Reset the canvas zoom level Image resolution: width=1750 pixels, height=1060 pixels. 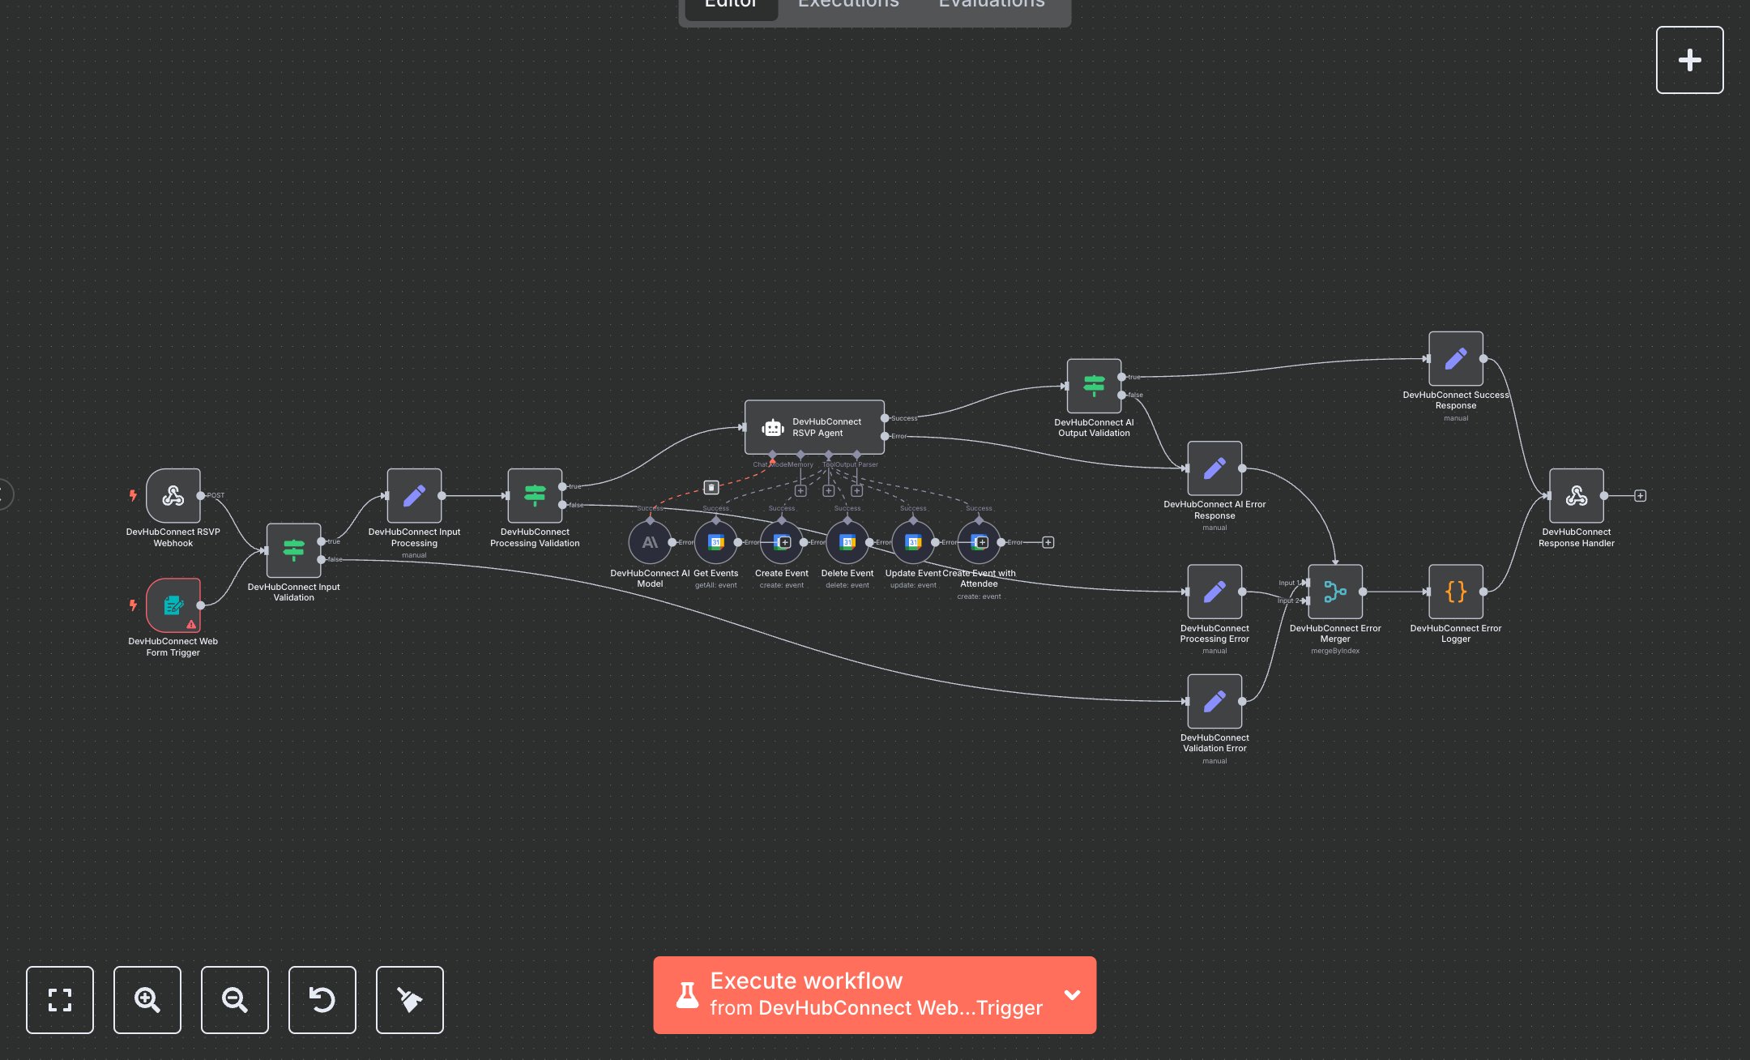[322, 999]
